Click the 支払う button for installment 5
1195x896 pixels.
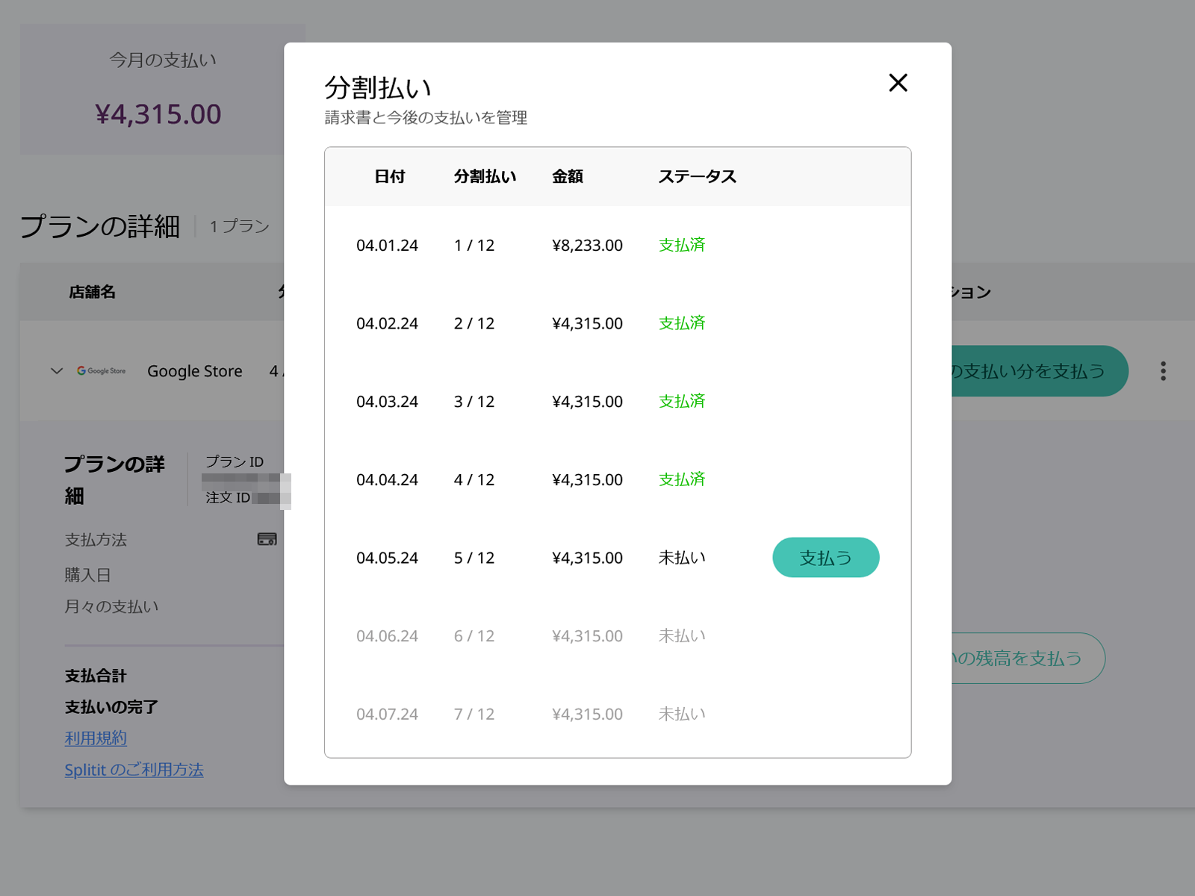[825, 558]
